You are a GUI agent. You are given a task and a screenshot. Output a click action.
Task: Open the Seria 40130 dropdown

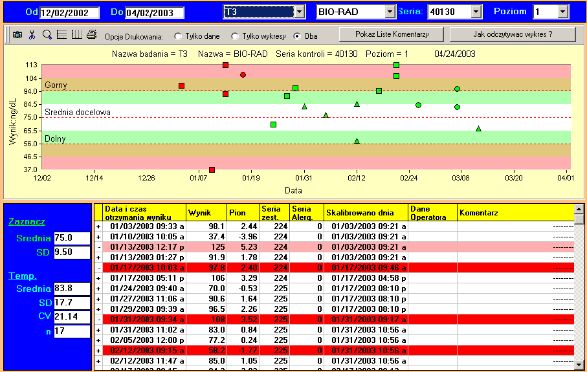click(x=476, y=12)
